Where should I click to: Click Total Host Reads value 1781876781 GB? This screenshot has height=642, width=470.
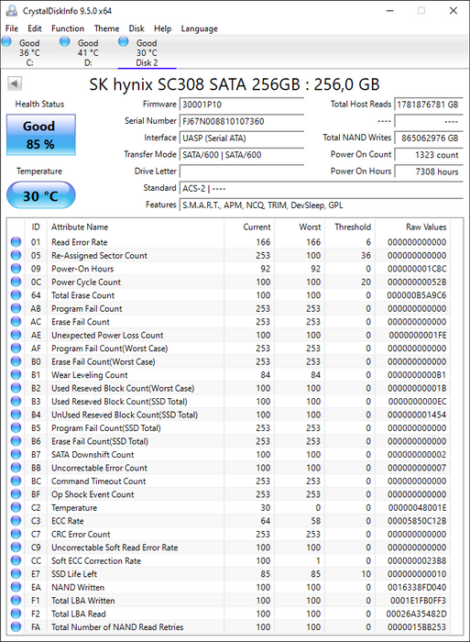[x=429, y=105]
